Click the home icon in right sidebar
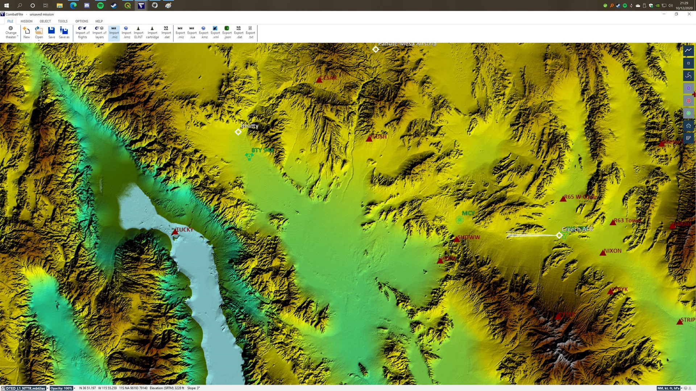The width and height of the screenshot is (696, 391). pos(688,126)
